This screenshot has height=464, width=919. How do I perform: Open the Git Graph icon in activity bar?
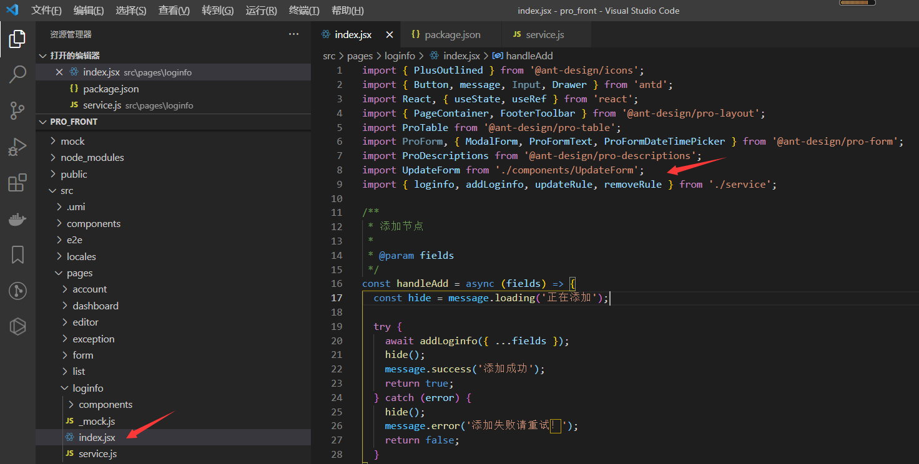pyautogui.click(x=17, y=291)
